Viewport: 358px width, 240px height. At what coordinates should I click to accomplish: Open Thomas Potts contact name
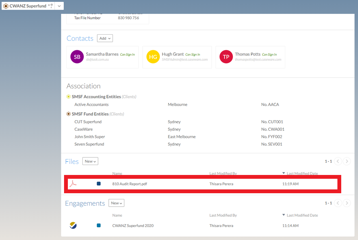click(247, 54)
